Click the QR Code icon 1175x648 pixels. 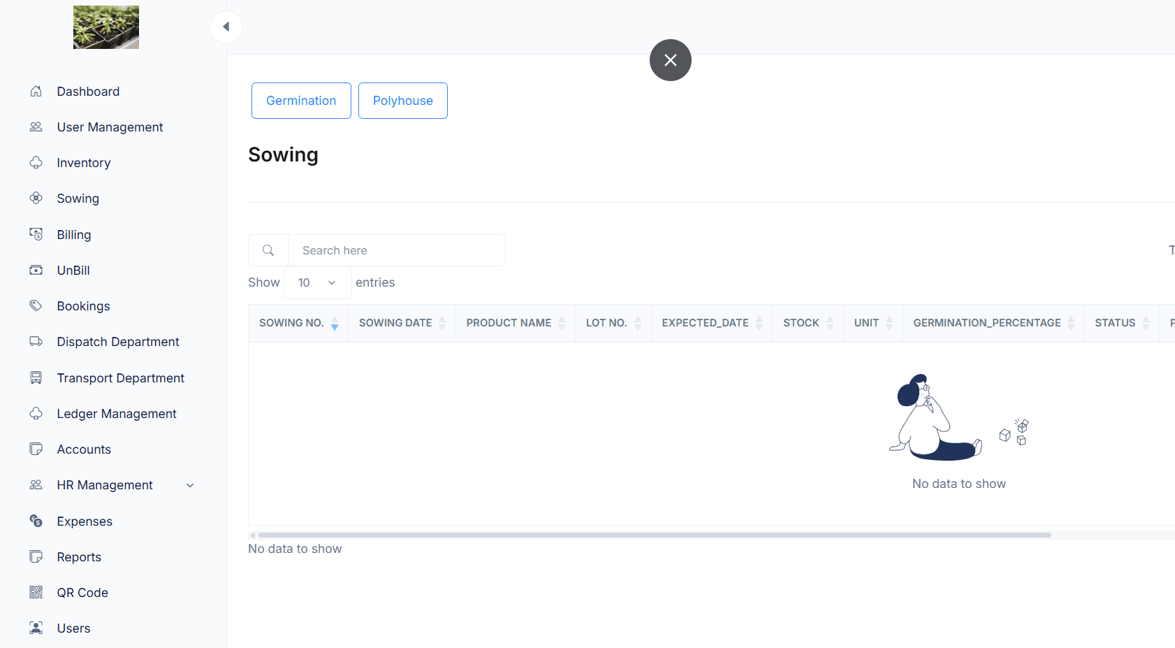click(36, 593)
